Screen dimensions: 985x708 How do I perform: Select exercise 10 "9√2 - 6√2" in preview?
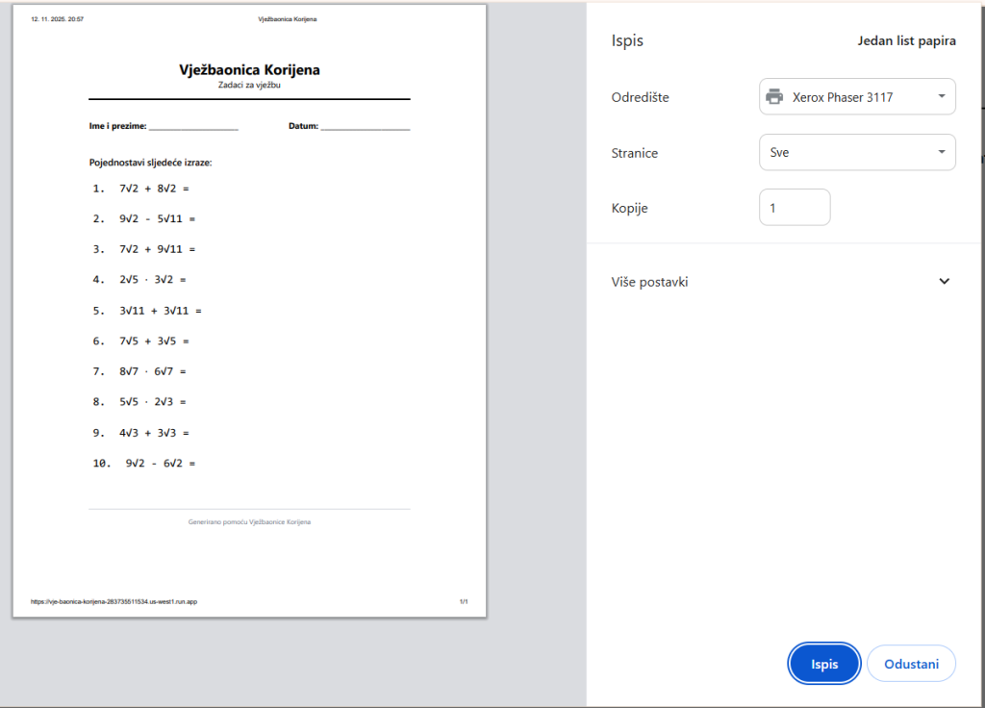160,463
